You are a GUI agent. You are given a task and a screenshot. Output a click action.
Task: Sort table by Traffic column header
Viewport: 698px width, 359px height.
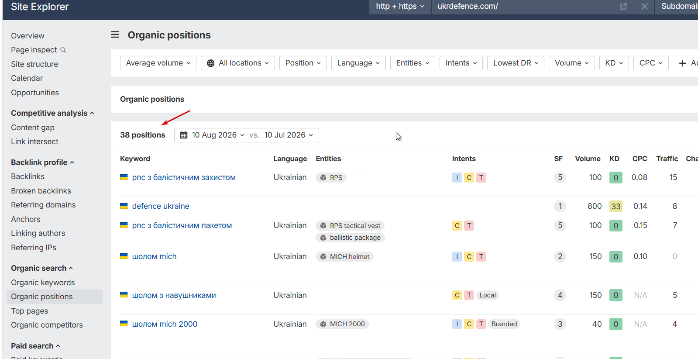pyautogui.click(x=667, y=159)
